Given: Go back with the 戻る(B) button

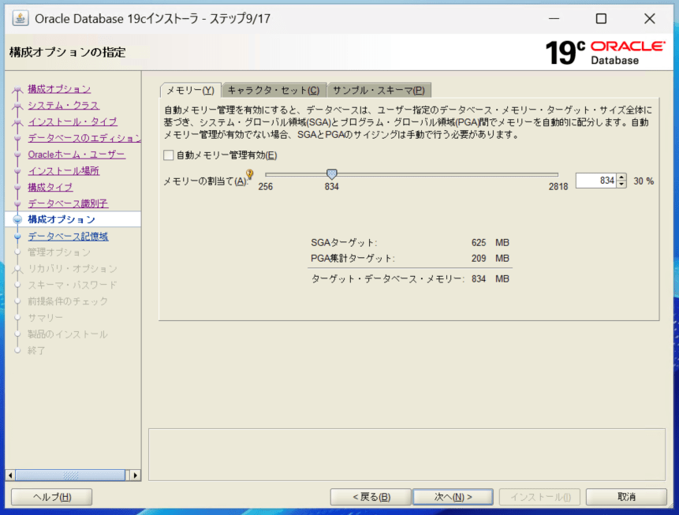Looking at the screenshot, I should coord(370,497).
